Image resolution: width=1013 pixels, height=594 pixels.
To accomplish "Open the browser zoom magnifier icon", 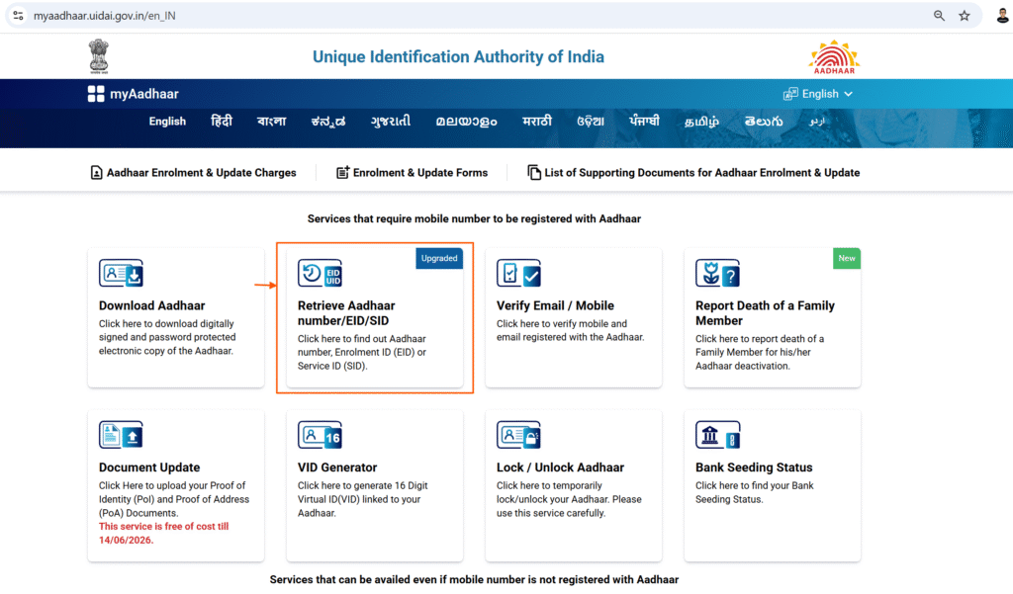I will pos(939,16).
